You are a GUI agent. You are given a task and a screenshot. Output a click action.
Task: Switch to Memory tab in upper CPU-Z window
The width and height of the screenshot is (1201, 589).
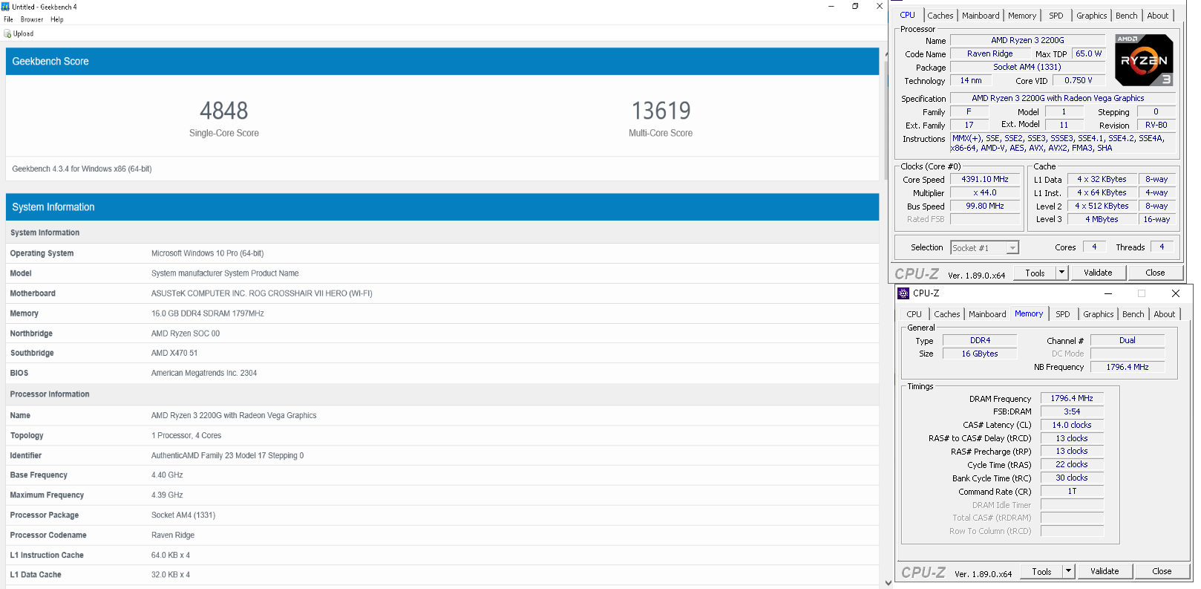coord(1022,16)
